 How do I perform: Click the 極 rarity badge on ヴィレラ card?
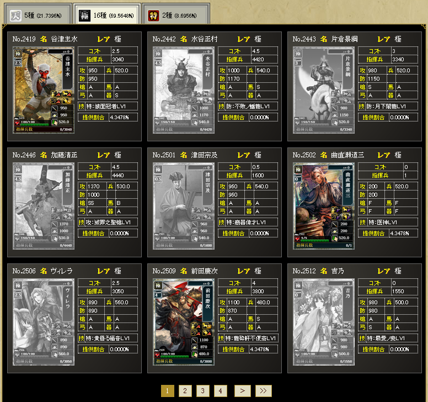(x=18, y=285)
